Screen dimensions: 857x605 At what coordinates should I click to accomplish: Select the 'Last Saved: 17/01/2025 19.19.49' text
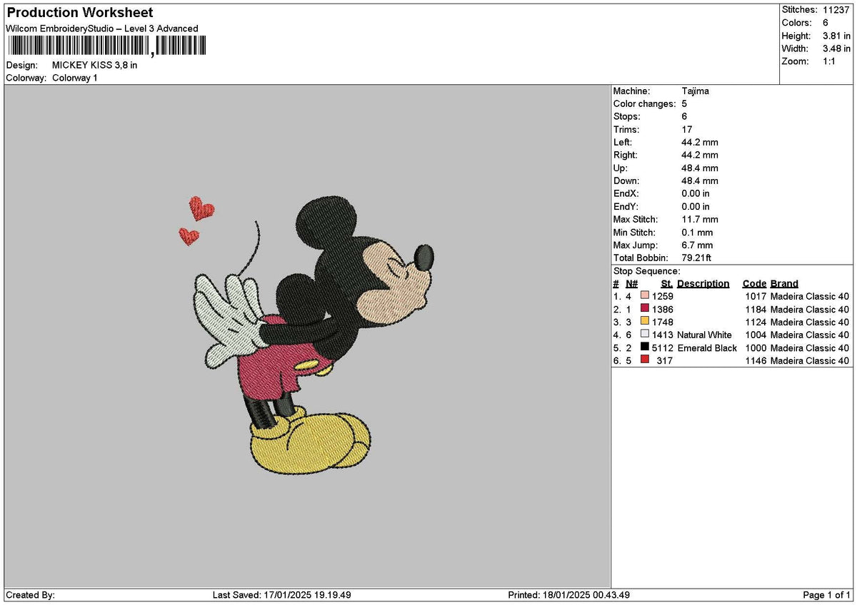pos(282,595)
